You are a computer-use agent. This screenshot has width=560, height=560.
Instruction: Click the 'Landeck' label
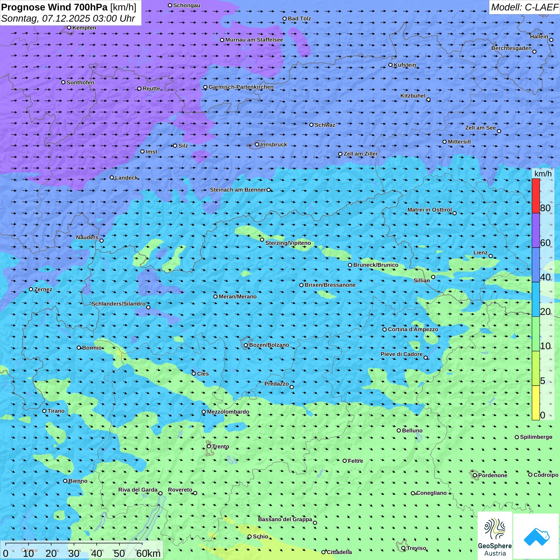tap(126, 178)
